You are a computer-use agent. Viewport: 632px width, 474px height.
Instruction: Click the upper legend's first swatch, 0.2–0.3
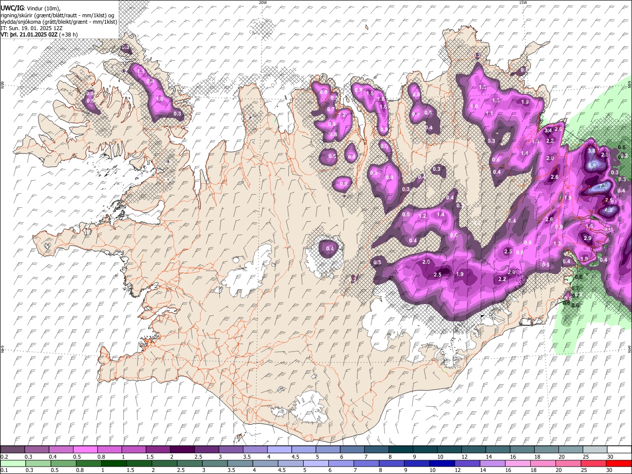[12, 449]
